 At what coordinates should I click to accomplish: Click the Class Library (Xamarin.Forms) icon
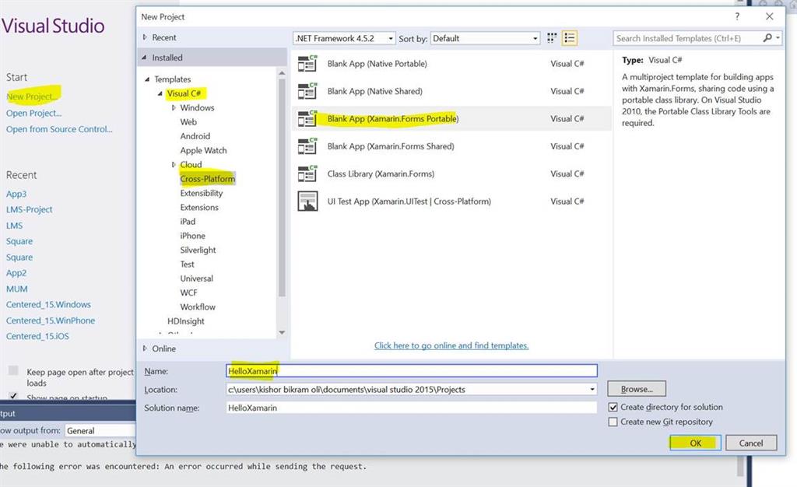tap(307, 173)
